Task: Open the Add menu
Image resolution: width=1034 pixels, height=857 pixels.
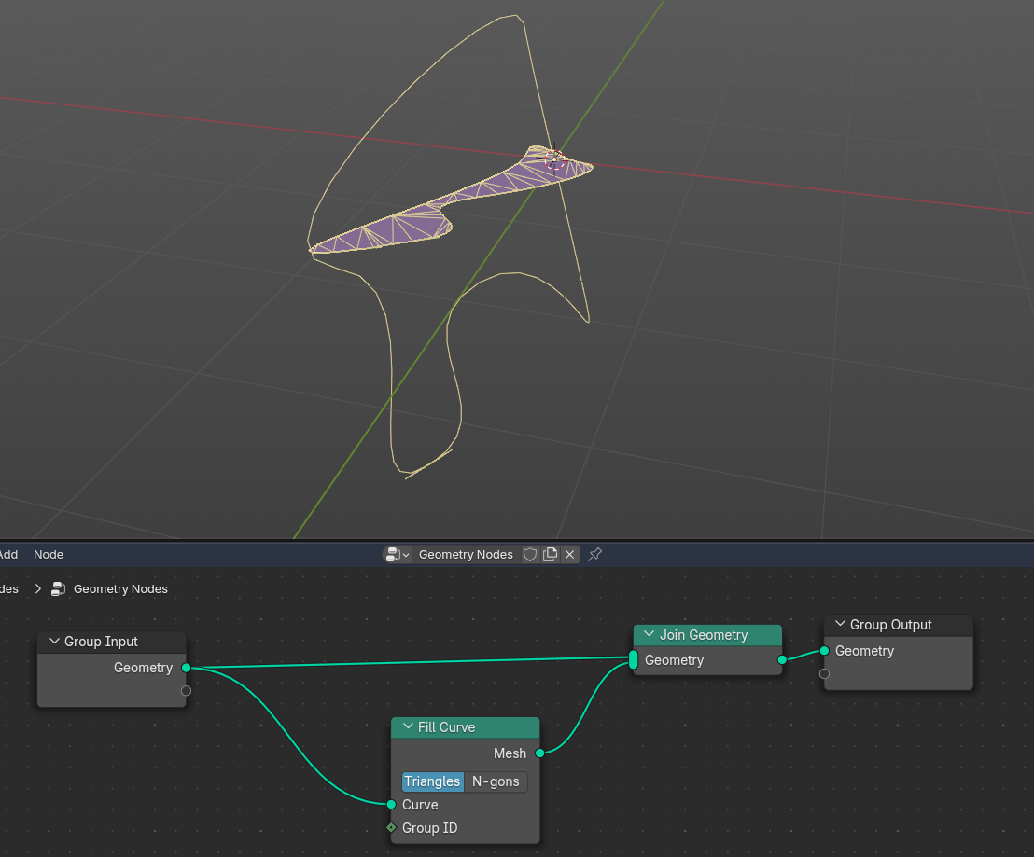Action: click(x=8, y=555)
